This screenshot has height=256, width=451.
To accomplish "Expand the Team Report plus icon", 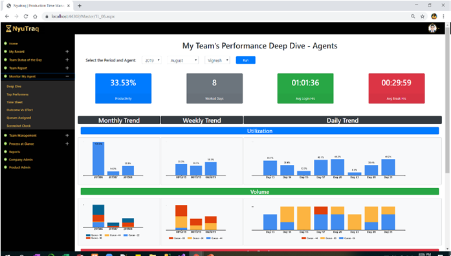I will [x=67, y=68].
